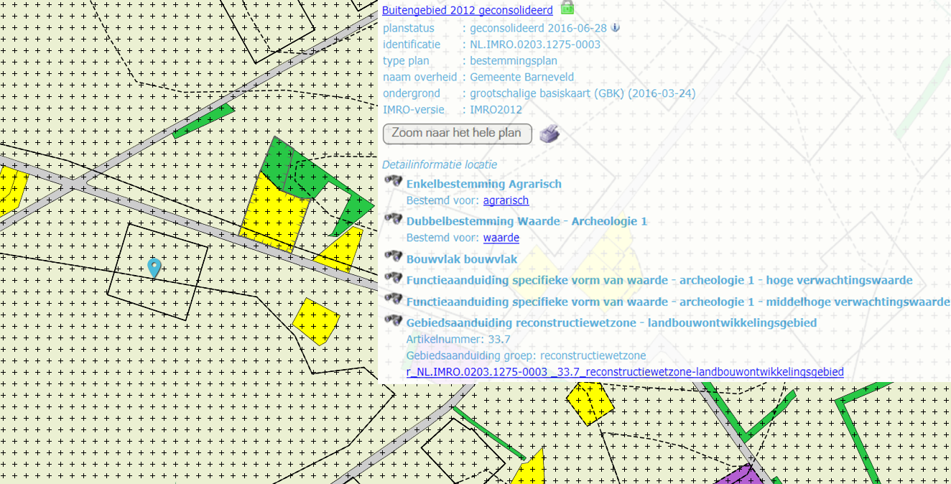Click Gebiedsaanduiding groep: reconstructiewetzone text
This screenshot has width=951, height=484.
pos(526,355)
